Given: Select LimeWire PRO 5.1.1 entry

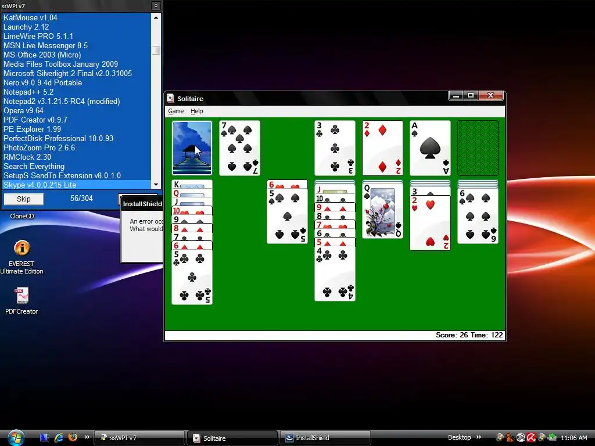Looking at the screenshot, I should (77, 36).
